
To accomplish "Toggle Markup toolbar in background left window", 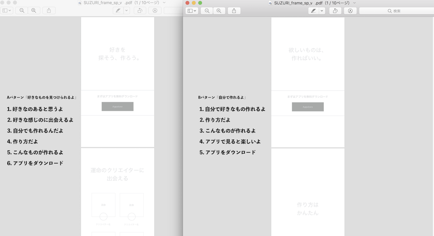I will tap(155, 10).
